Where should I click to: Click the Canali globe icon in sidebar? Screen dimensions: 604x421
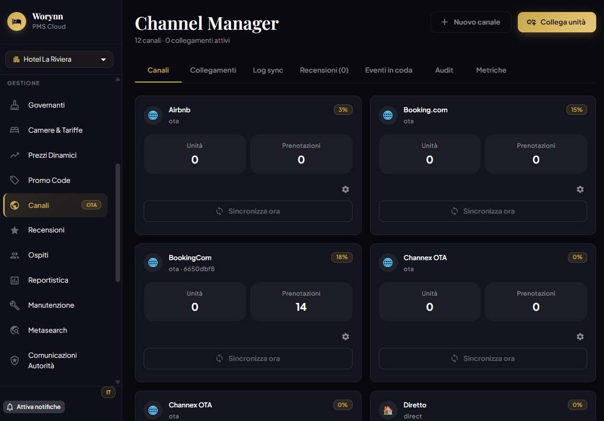(15, 205)
